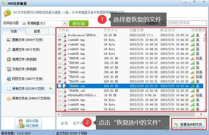This screenshot has height=135, width=209.
Task: Sort by the 最后访问 column header
Action: pos(167,30)
